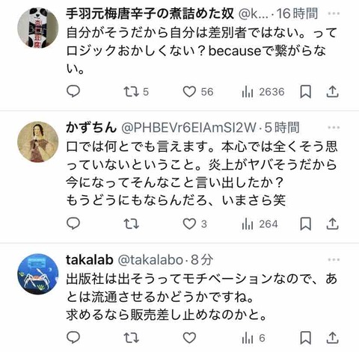Open view count 264 on かずちん's tweet
This screenshot has height=352, width=359.
pos(260,224)
